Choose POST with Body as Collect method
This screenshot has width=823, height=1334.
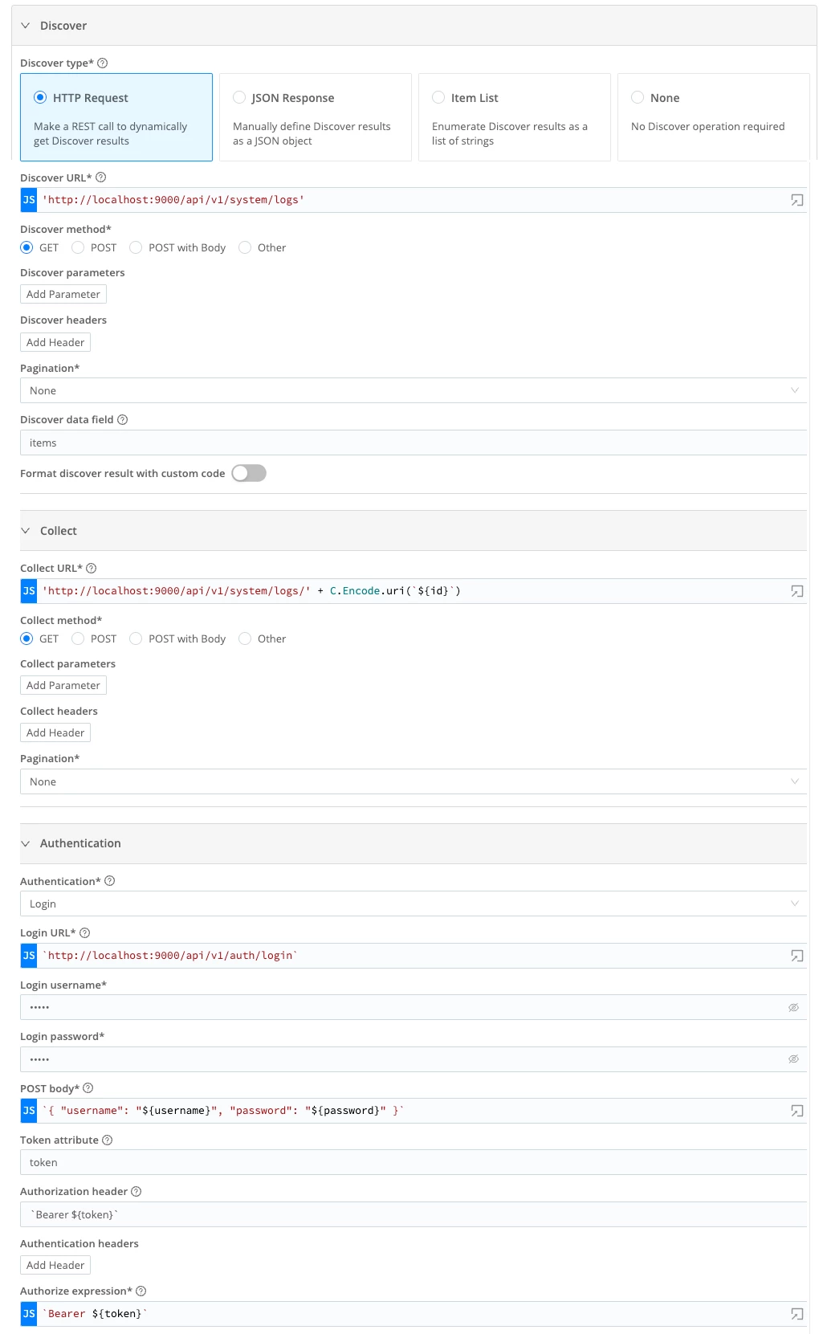tap(136, 638)
